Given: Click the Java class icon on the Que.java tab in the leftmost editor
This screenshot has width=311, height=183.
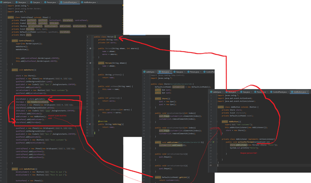Looking at the screenshot, I should pyautogui.click(x=31, y=2).
